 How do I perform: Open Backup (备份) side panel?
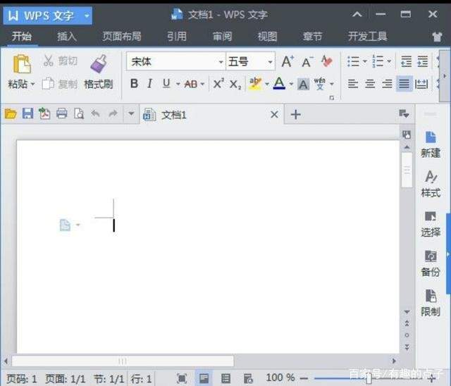coord(431,263)
